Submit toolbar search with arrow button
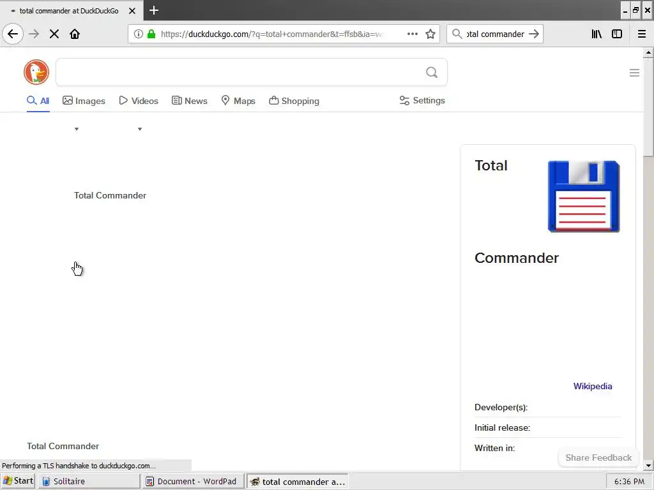 tap(534, 34)
